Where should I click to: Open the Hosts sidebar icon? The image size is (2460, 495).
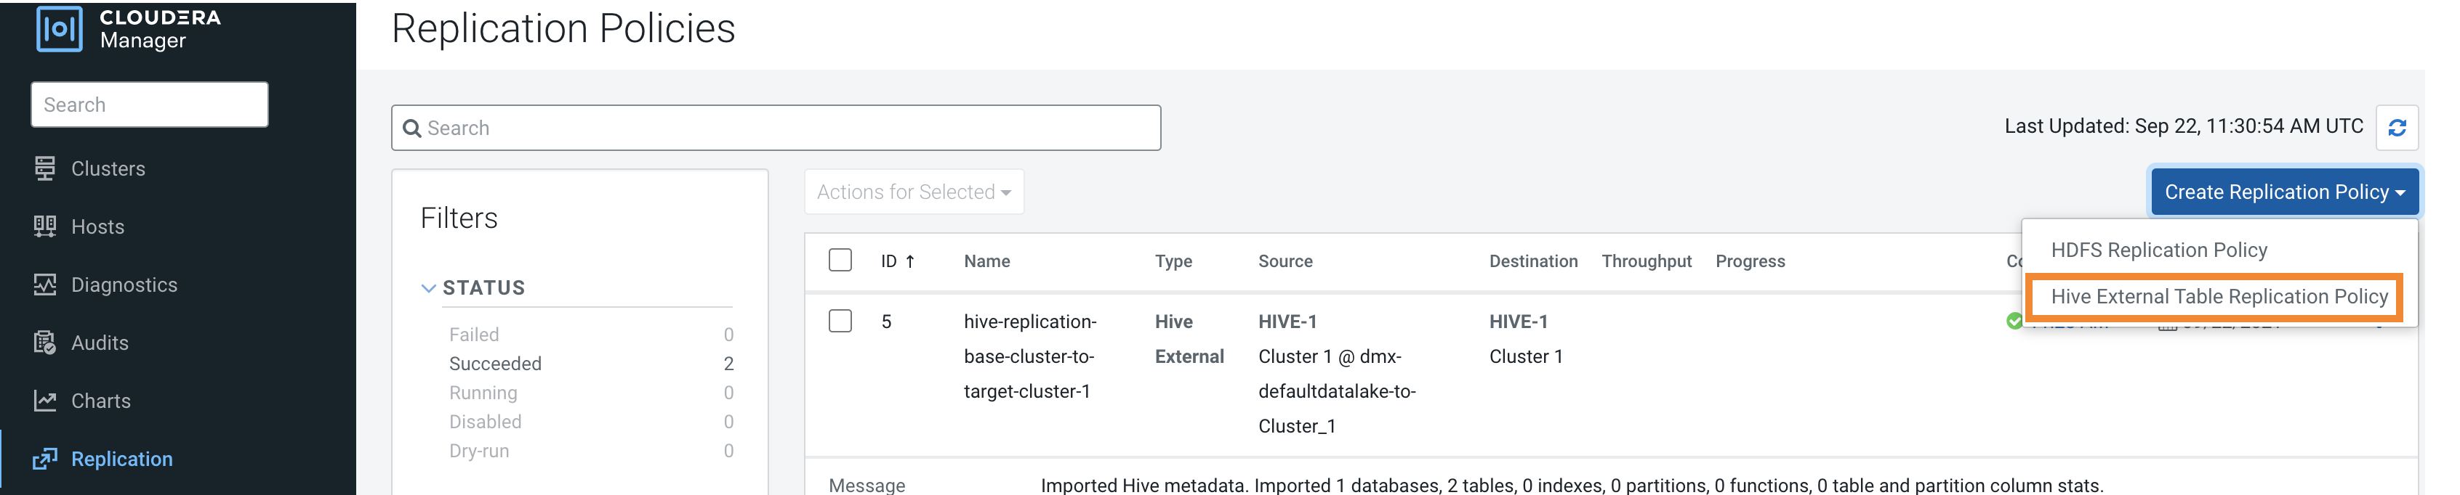pyautogui.click(x=45, y=227)
